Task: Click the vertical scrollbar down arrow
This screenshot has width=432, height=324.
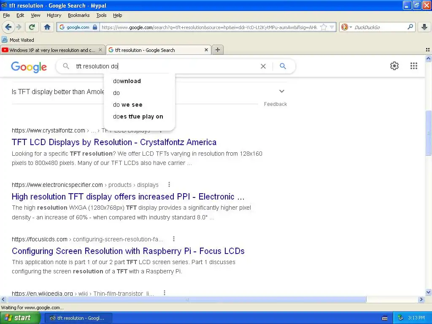Action: (429, 292)
